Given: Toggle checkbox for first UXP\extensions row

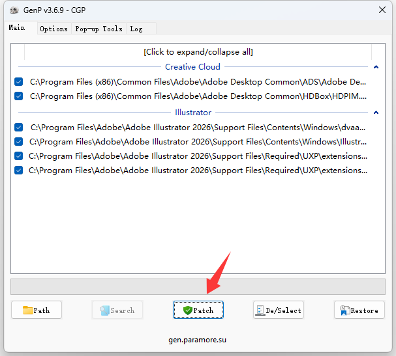Looking at the screenshot, I should pyautogui.click(x=19, y=156).
